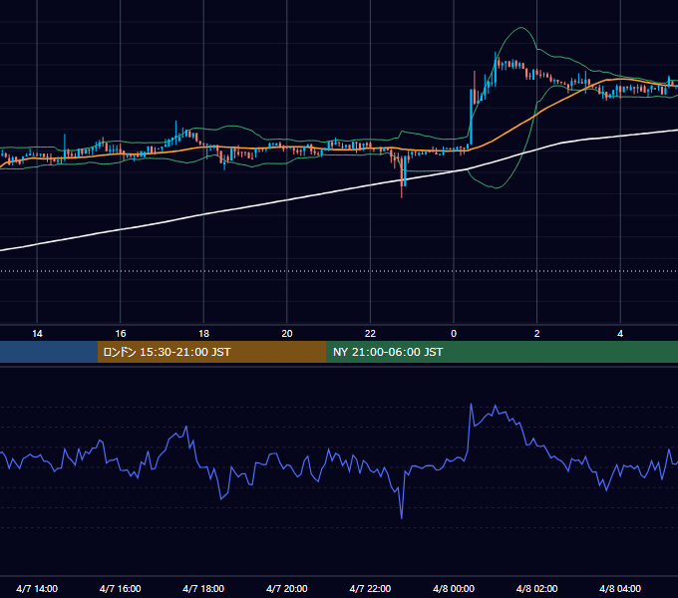The width and height of the screenshot is (678, 598).
Task: Click the 4/7 20:00 date label
Action: tap(287, 588)
